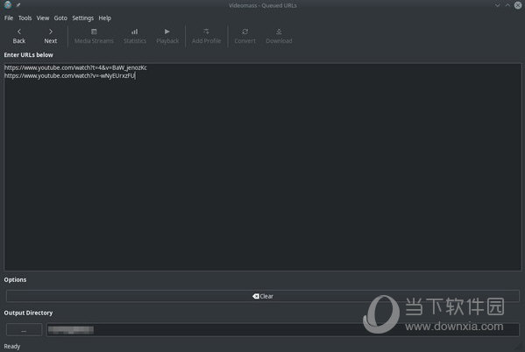
Task: Click the Convert toolbar icon
Action: [245, 36]
